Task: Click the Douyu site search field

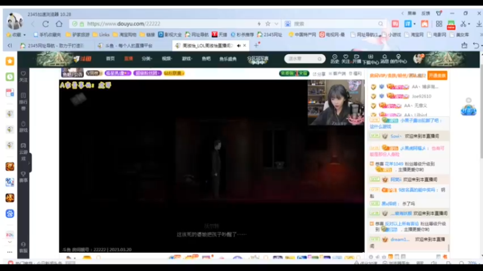Action: [x=305, y=58]
